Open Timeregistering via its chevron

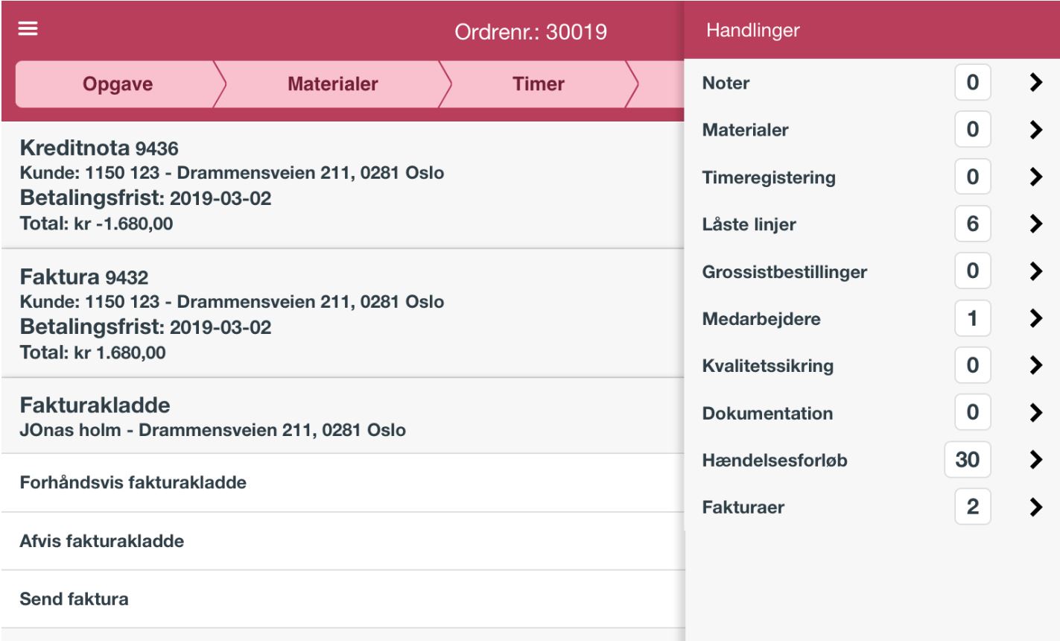(x=1035, y=177)
